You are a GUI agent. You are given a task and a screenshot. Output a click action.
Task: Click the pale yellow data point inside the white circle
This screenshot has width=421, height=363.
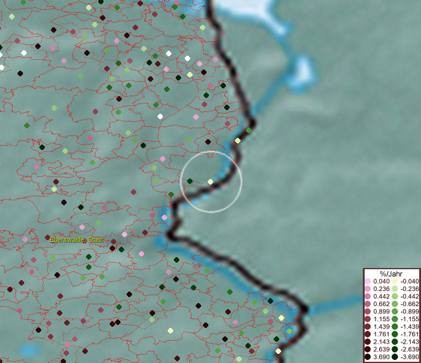coord(211,182)
